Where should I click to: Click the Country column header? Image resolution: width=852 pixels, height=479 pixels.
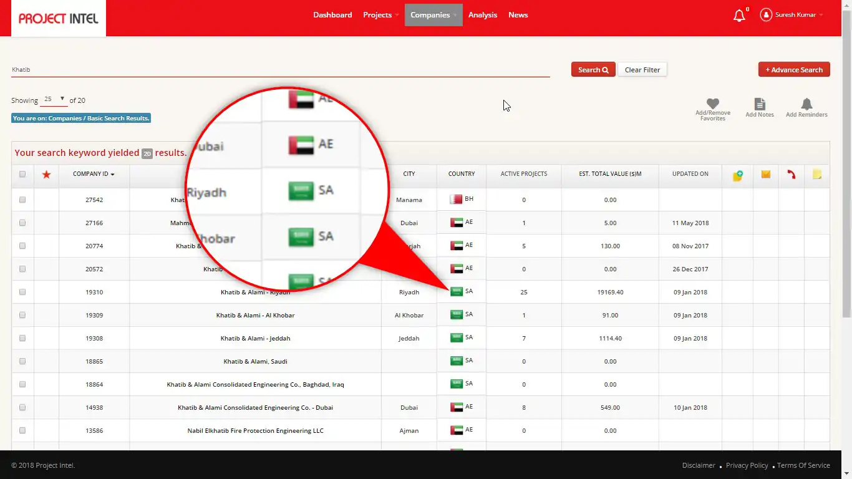[x=462, y=174]
